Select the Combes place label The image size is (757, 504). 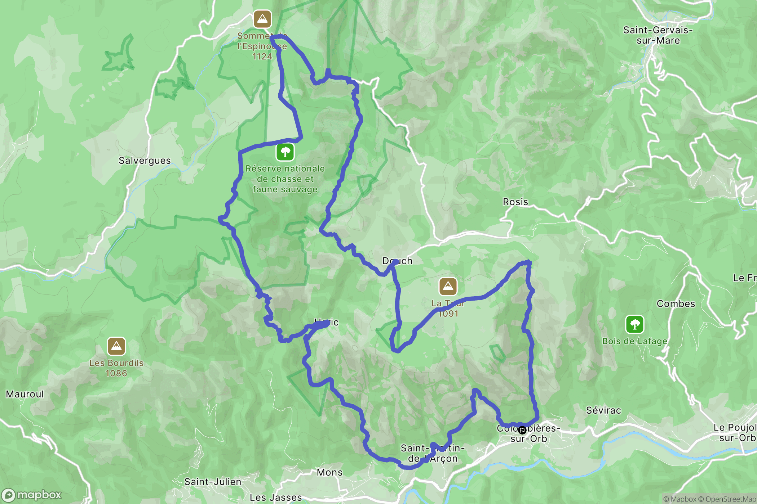676,304
